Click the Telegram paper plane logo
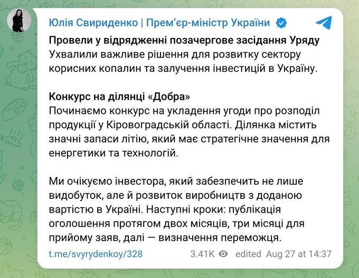Screen dimensions: 359x278 (x=324, y=23)
